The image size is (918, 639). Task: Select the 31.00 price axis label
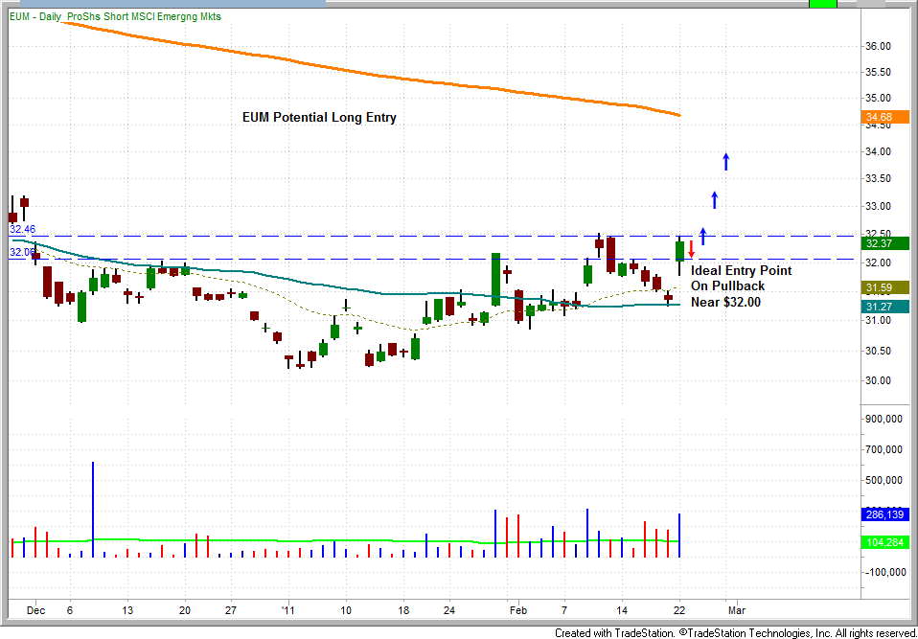point(879,321)
